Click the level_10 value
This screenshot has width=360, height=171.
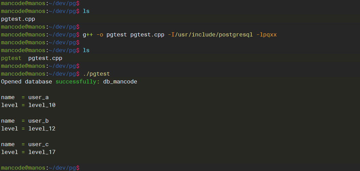(x=42, y=105)
